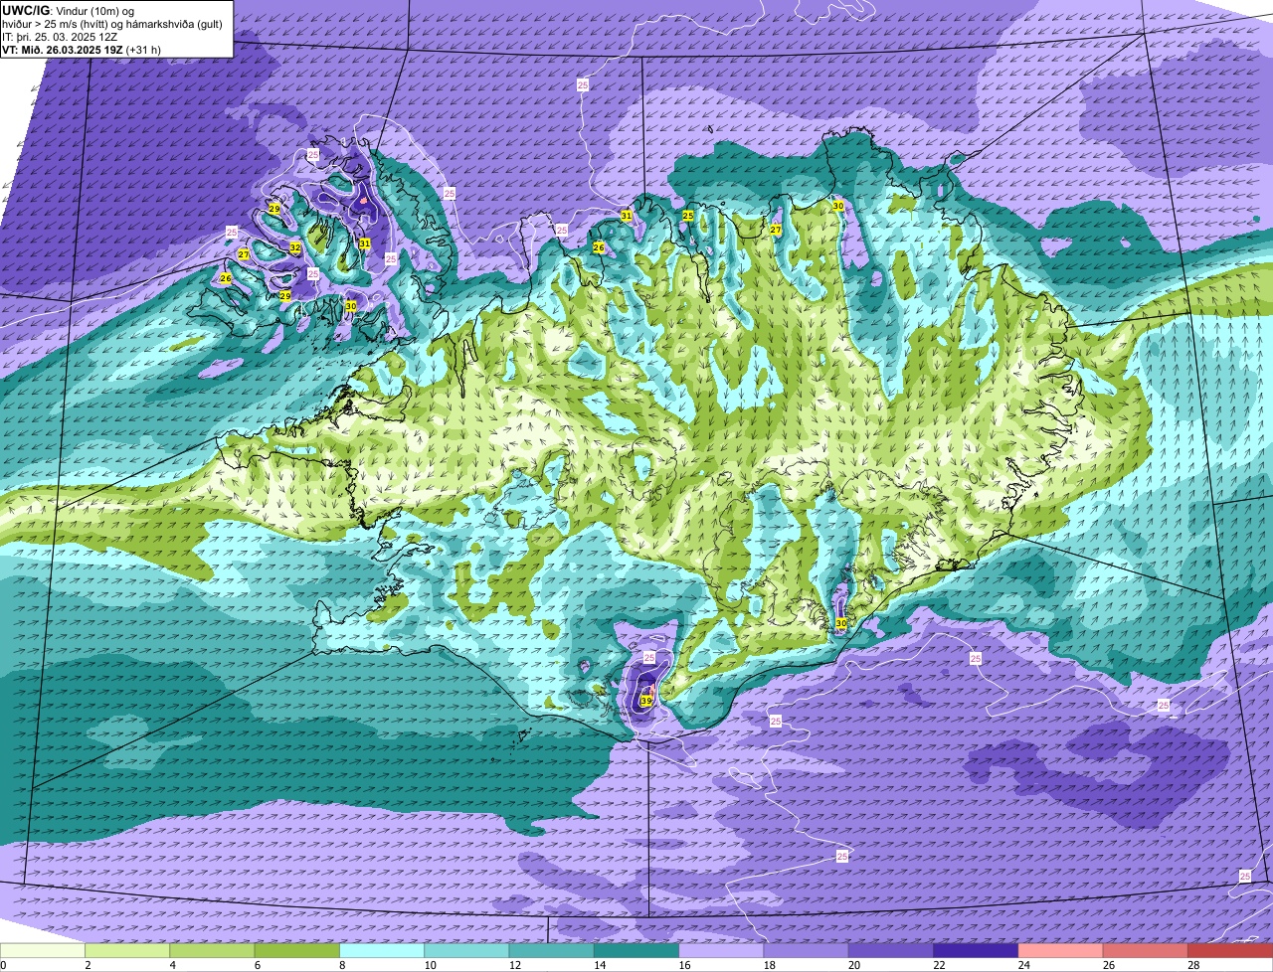
Task: Click the legend scale number 16
Action: point(682,965)
